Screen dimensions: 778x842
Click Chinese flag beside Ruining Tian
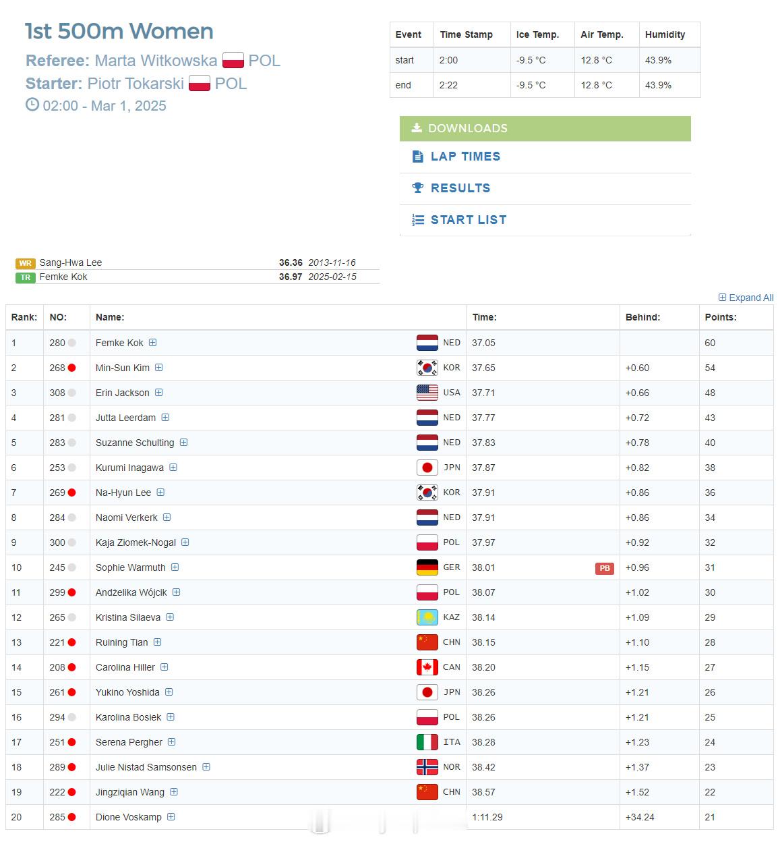[x=427, y=642]
